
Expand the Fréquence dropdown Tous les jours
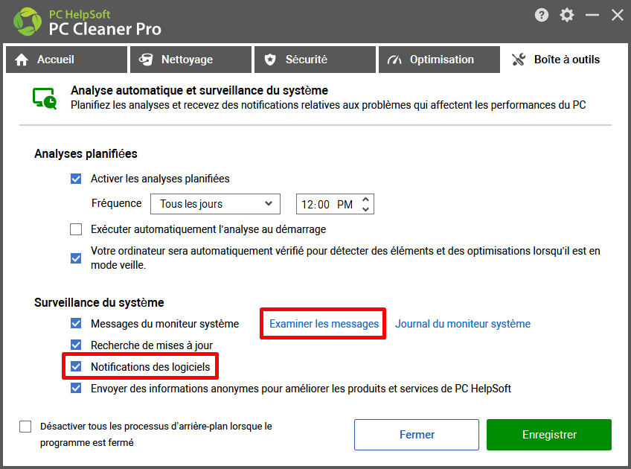point(215,204)
